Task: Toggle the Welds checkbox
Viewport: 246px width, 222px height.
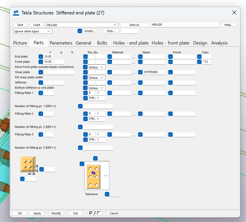Action: pyautogui.click(x=80, y=31)
